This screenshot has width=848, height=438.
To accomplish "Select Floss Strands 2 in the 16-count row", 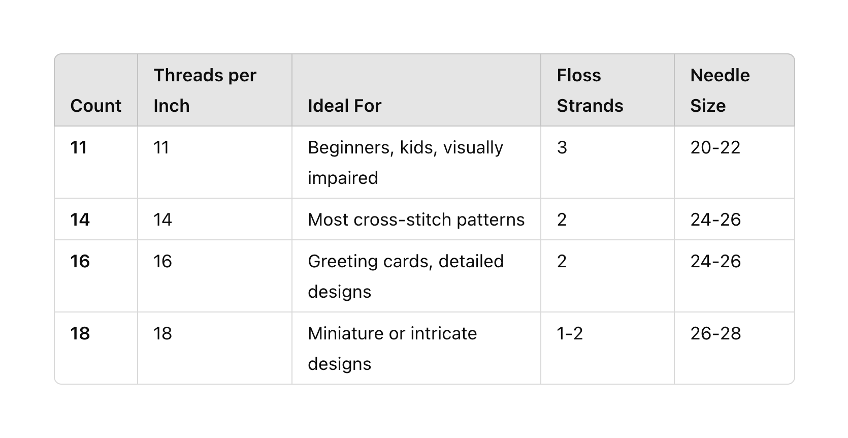I will click(x=562, y=261).
